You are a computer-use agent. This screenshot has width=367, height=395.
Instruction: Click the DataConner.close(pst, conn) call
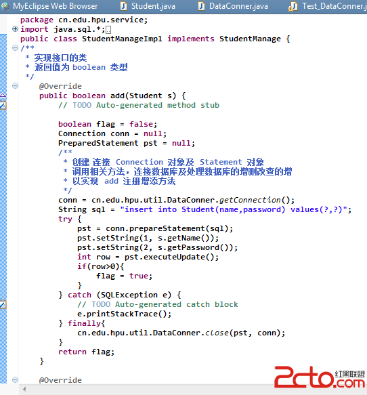pyautogui.click(x=181, y=333)
